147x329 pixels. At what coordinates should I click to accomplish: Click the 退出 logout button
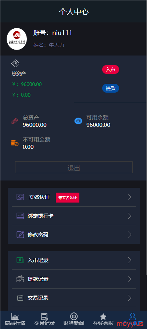coord(74,167)
